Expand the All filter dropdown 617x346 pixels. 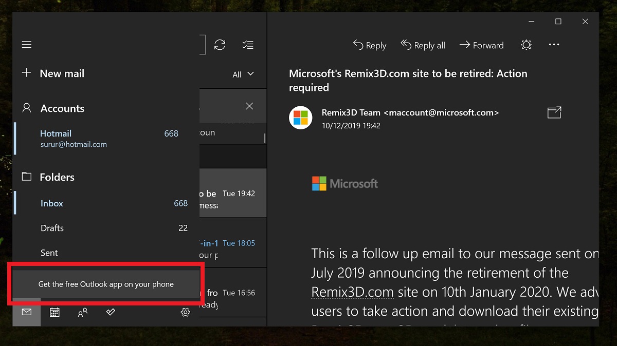pyautogui.click(x=243, y=74)
